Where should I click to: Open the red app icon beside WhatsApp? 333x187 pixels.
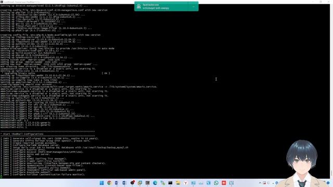point(224,183)
